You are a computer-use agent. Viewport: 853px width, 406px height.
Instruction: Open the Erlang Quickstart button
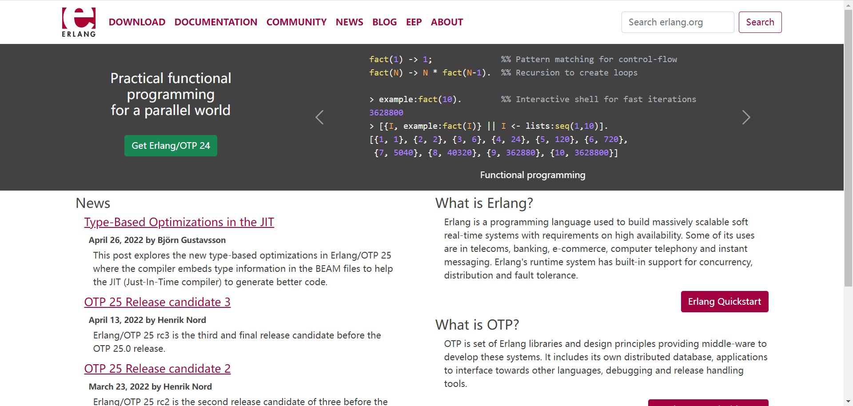(724, 302)
